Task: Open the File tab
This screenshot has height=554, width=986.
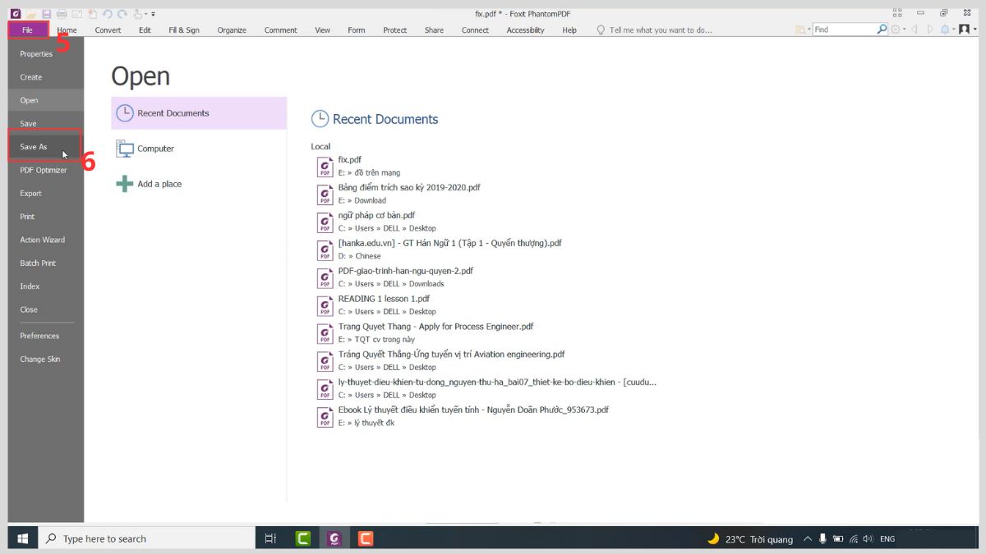Action: pos(28,30)
